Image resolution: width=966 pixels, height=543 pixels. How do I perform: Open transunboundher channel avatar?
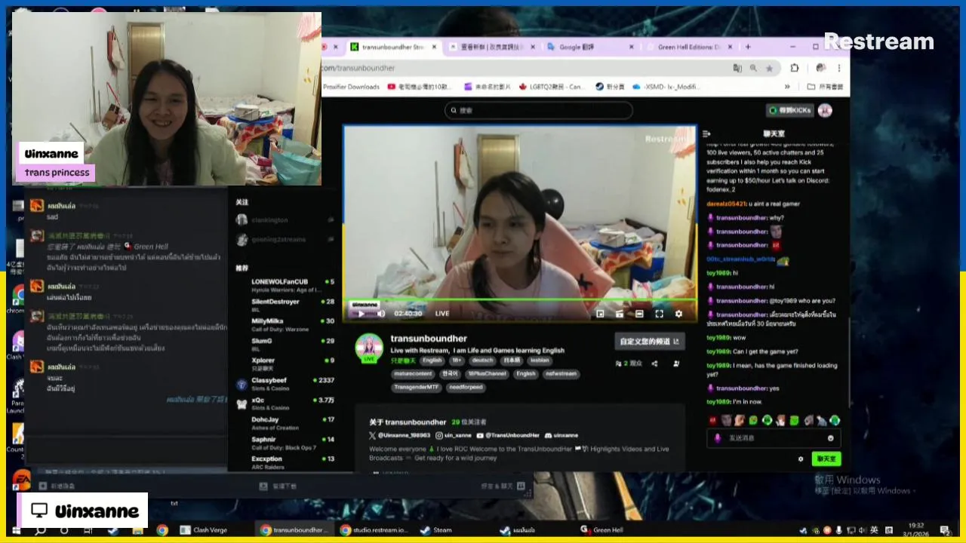(x=370, y=348)
